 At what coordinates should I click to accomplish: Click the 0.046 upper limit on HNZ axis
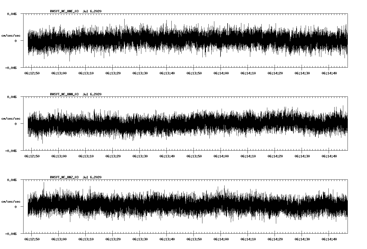[12, 180]
